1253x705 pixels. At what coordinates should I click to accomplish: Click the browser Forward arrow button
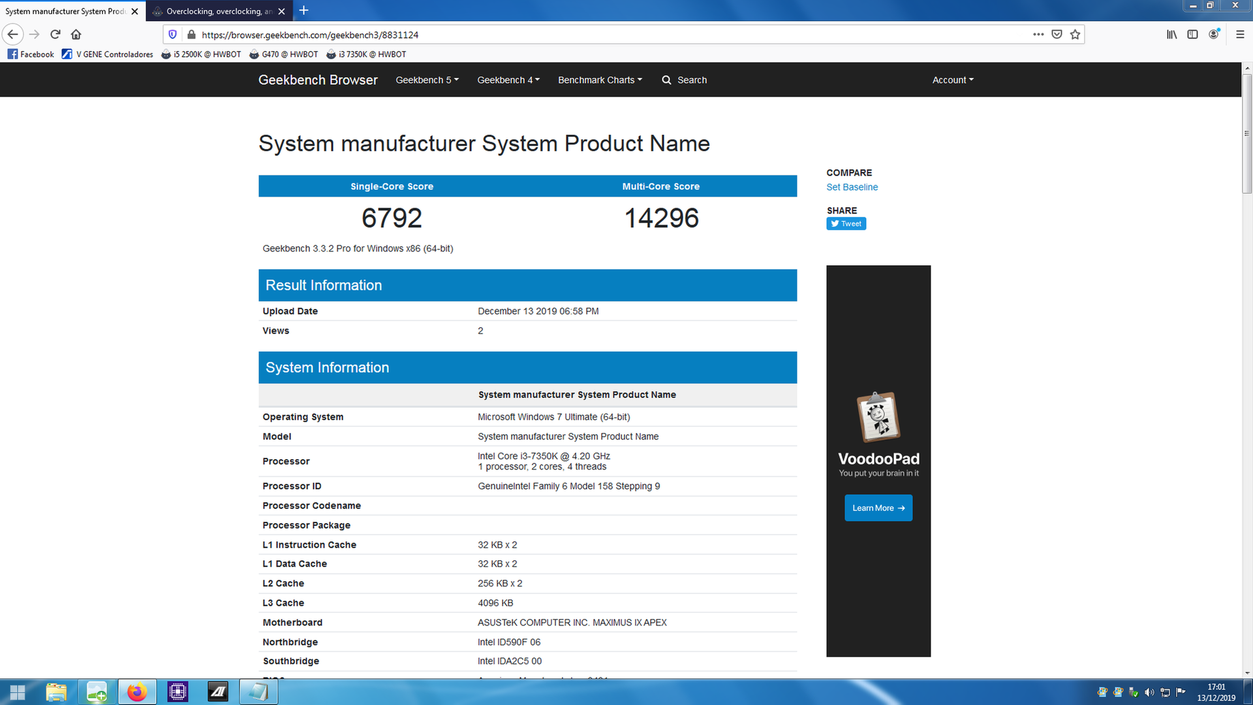(x=35, y=35)
